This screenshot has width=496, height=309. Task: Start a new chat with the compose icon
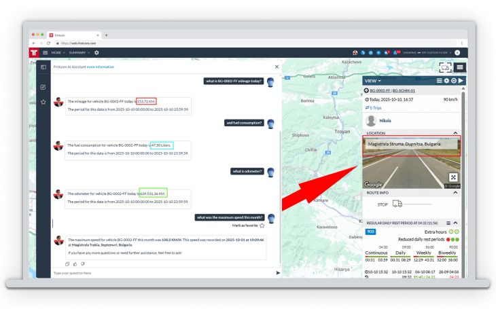click(x=43, y=87)
